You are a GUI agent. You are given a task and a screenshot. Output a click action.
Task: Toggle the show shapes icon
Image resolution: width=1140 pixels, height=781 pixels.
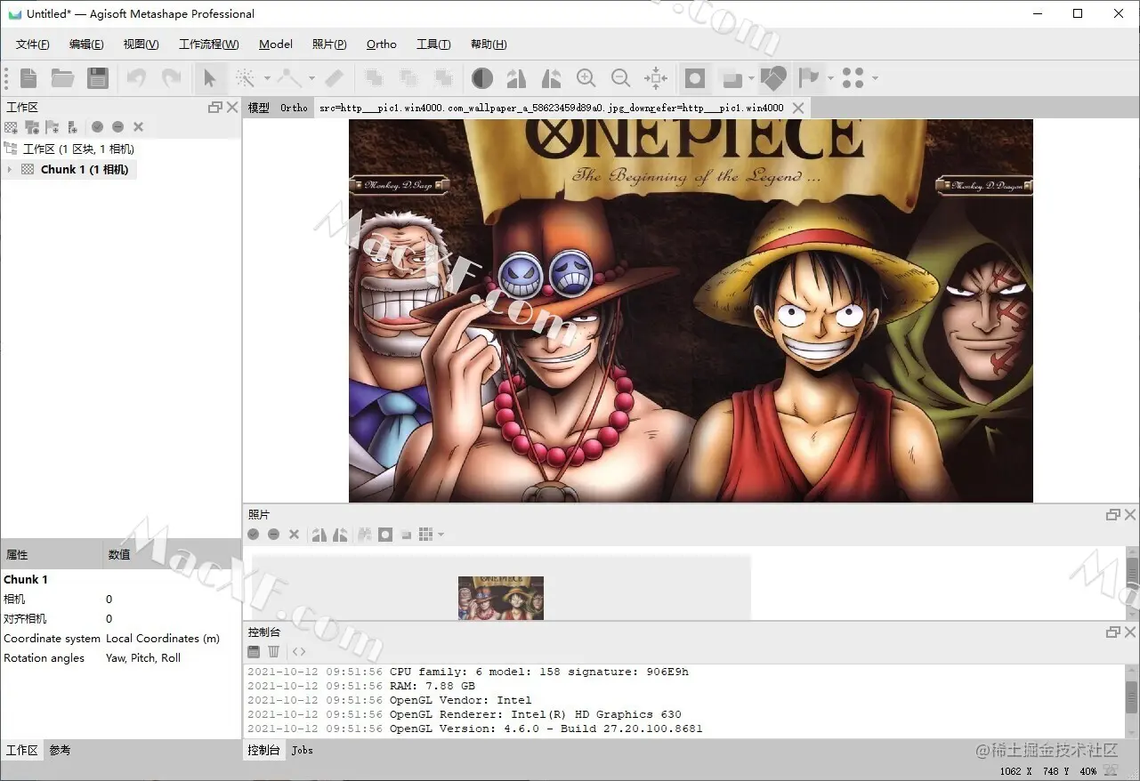[x=773, y=78]
